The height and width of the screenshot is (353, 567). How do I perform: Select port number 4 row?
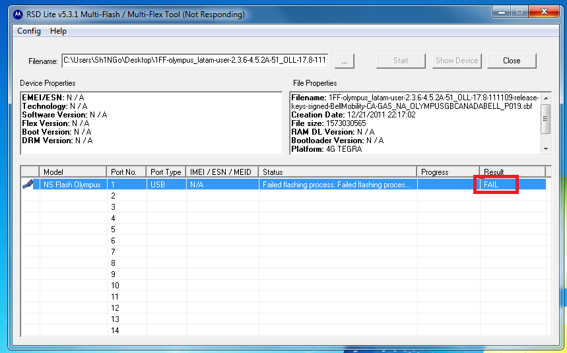coord(286,218)
